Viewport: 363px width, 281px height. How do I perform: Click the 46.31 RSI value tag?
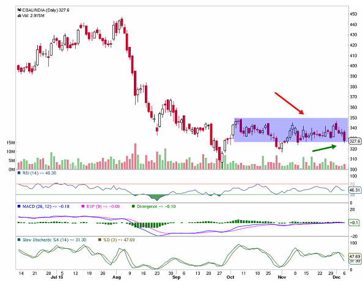[355, 190]
